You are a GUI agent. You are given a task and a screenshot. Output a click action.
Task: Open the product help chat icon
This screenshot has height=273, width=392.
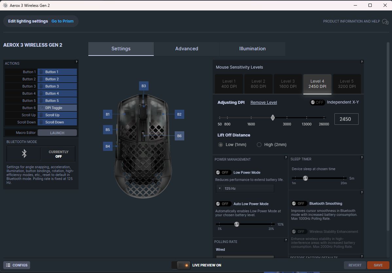385,22
